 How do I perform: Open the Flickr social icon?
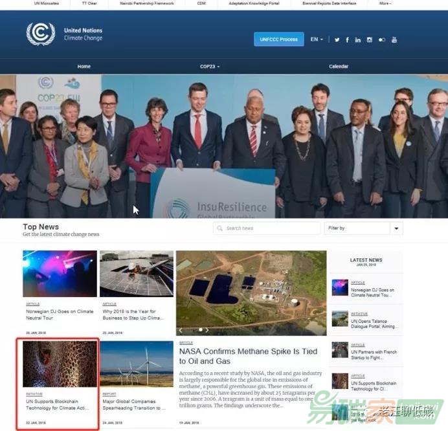382,40
